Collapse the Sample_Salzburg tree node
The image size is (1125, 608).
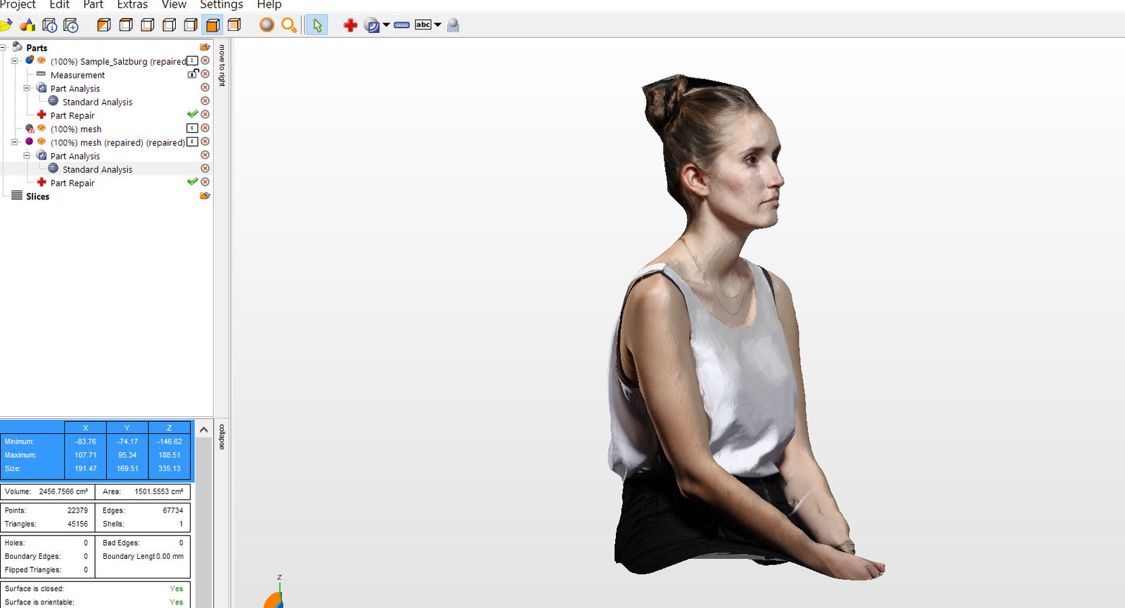click(x=14, y=61)
